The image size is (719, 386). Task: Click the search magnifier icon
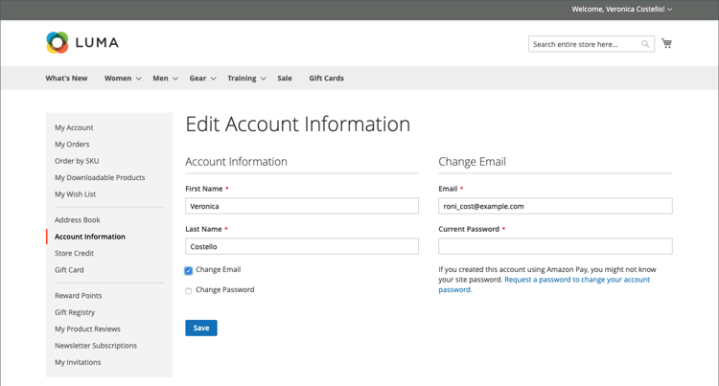click(645, 44)
